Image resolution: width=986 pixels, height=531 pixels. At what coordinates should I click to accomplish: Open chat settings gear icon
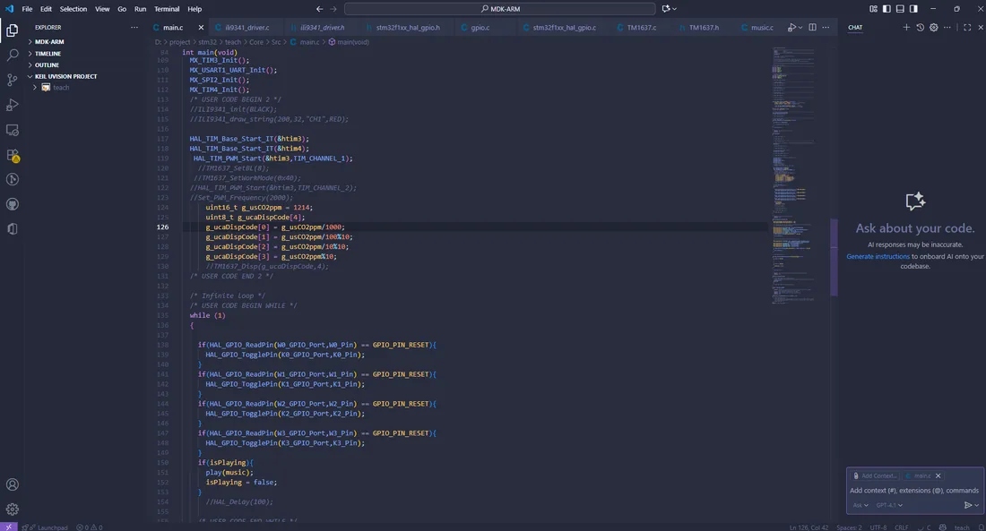934,27
